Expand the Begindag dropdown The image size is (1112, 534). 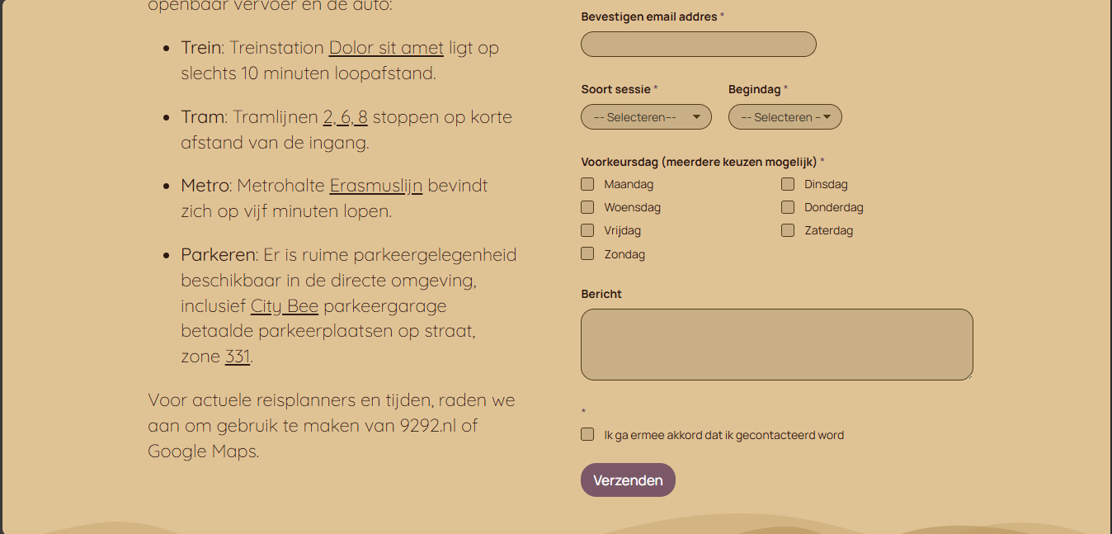780,117
